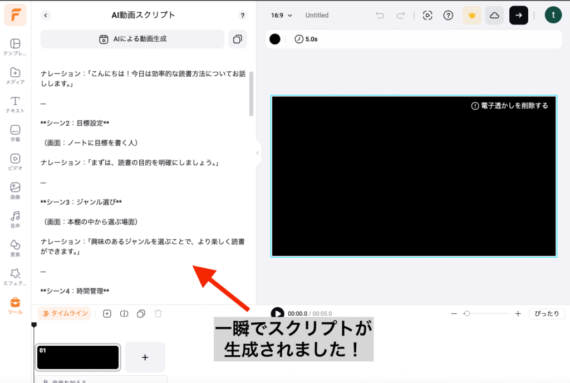Image resolution: width=570 pixels, height=383 pixels.
Task: Open the Effects sidebar panel
Action: pos(15,277)
